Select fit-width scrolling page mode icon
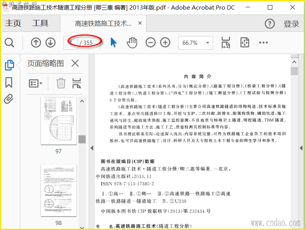 click(226, 43)
